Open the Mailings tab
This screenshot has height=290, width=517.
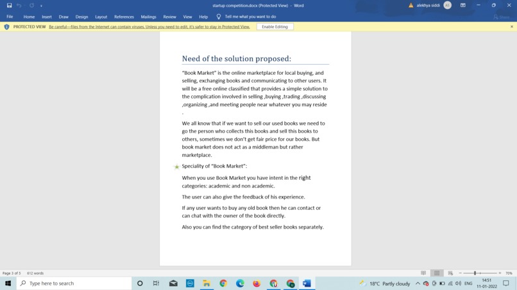[148, 17]
